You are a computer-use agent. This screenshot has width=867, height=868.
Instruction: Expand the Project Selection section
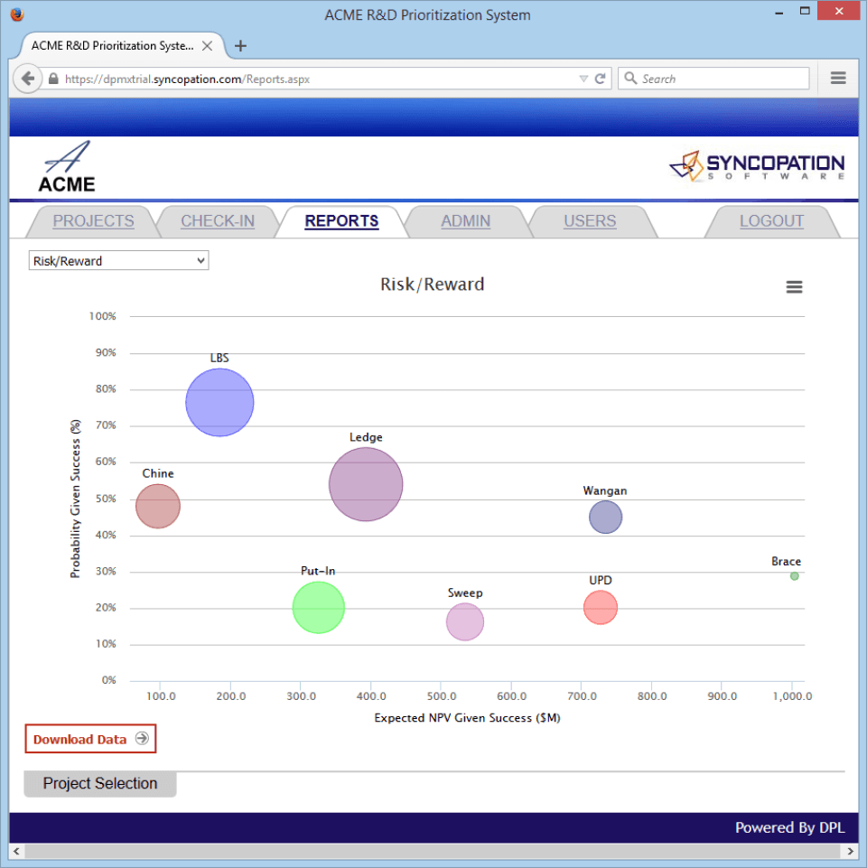pos(100,784)
